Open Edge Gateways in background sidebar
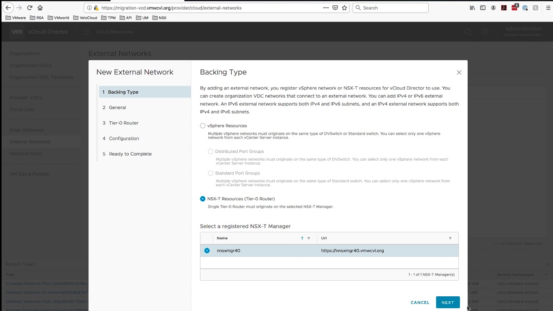The image size is (553, 311). click(27, 130)
